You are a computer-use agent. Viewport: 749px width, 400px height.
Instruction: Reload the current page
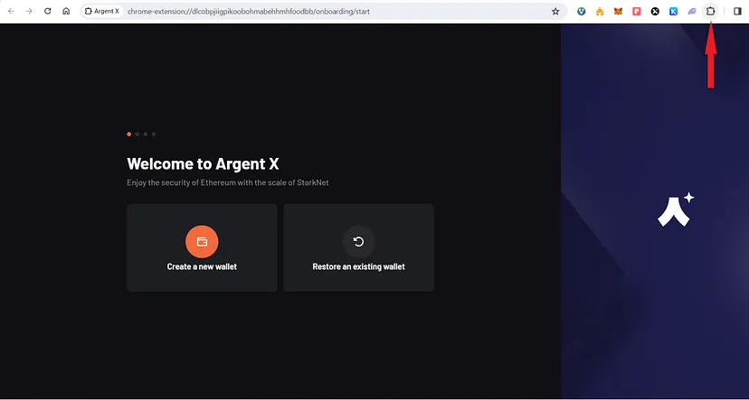47,12
